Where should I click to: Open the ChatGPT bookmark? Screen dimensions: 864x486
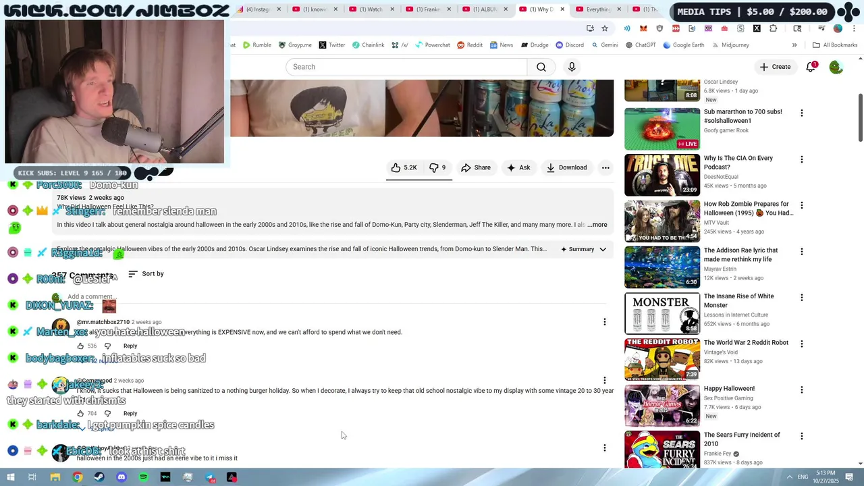641,45
